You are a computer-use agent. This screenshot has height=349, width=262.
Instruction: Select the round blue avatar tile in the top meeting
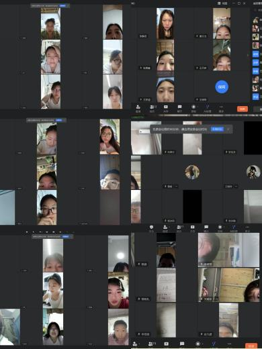tap(222, 87)
